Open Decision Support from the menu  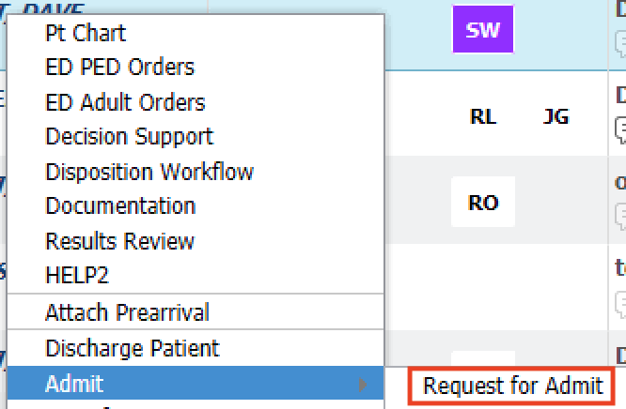click(x=129, y=137)
